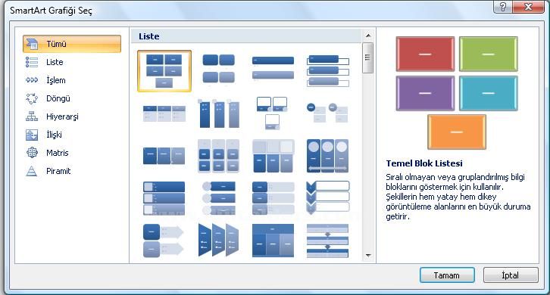
Task: Click the green block in preview
Action: click(489, 54)
